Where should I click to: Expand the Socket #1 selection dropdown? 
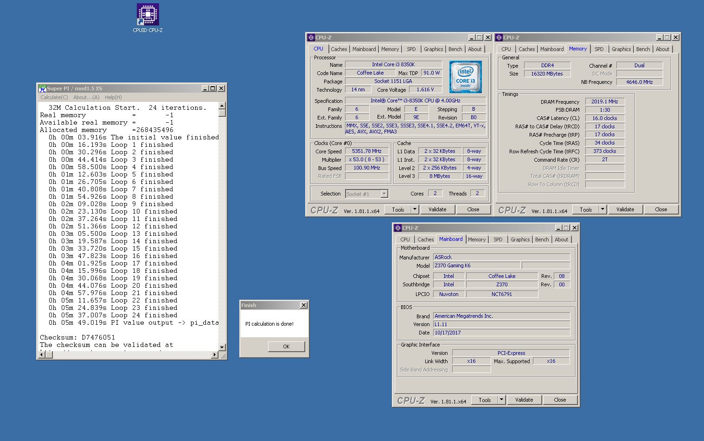coord(384,194)
